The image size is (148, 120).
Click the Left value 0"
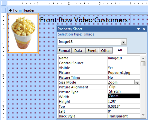coord(124,111)
